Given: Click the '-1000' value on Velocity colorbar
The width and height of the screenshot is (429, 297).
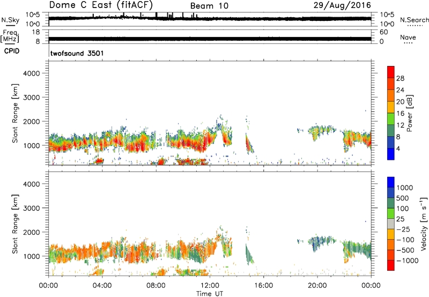Looking at the screenshot, I should tap(408, 261).
